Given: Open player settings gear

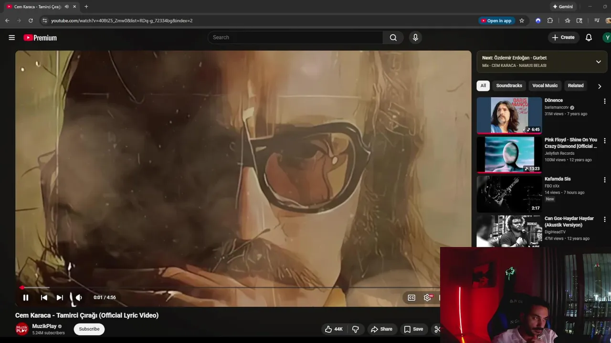Looking at the screenshot, I should click(x=428, y=298).
